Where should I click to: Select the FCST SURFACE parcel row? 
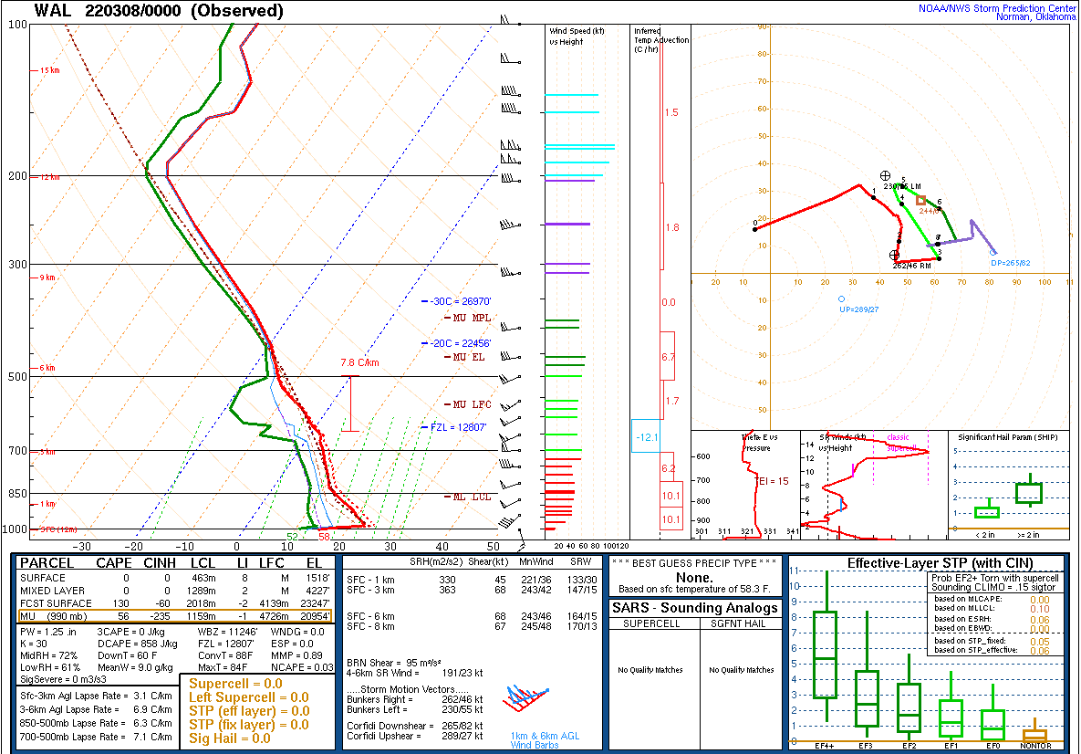tap(175, 602)
